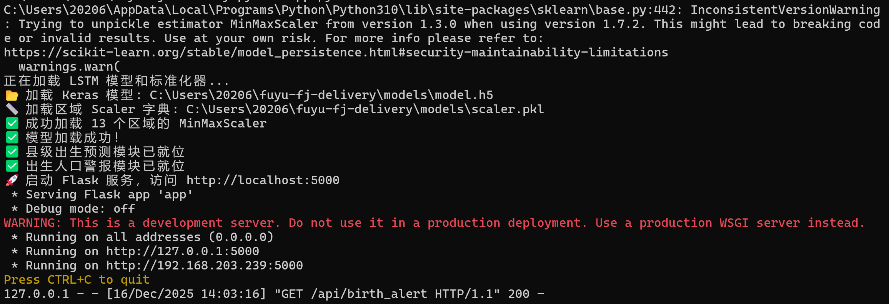Screen dimensions: 889x304
Task: Click green checkmark beside 县级出生预测模块已就位
Action: click(x=12, y=152)
